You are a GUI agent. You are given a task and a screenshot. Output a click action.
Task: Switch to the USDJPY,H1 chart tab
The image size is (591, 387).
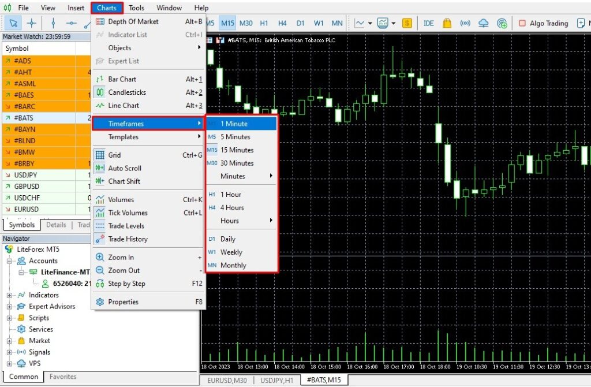278,380
